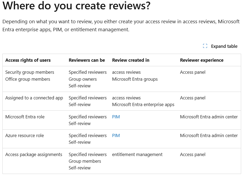Click 'Access panel' in the first row
This screenshot has height=175, width=243.
193,72
